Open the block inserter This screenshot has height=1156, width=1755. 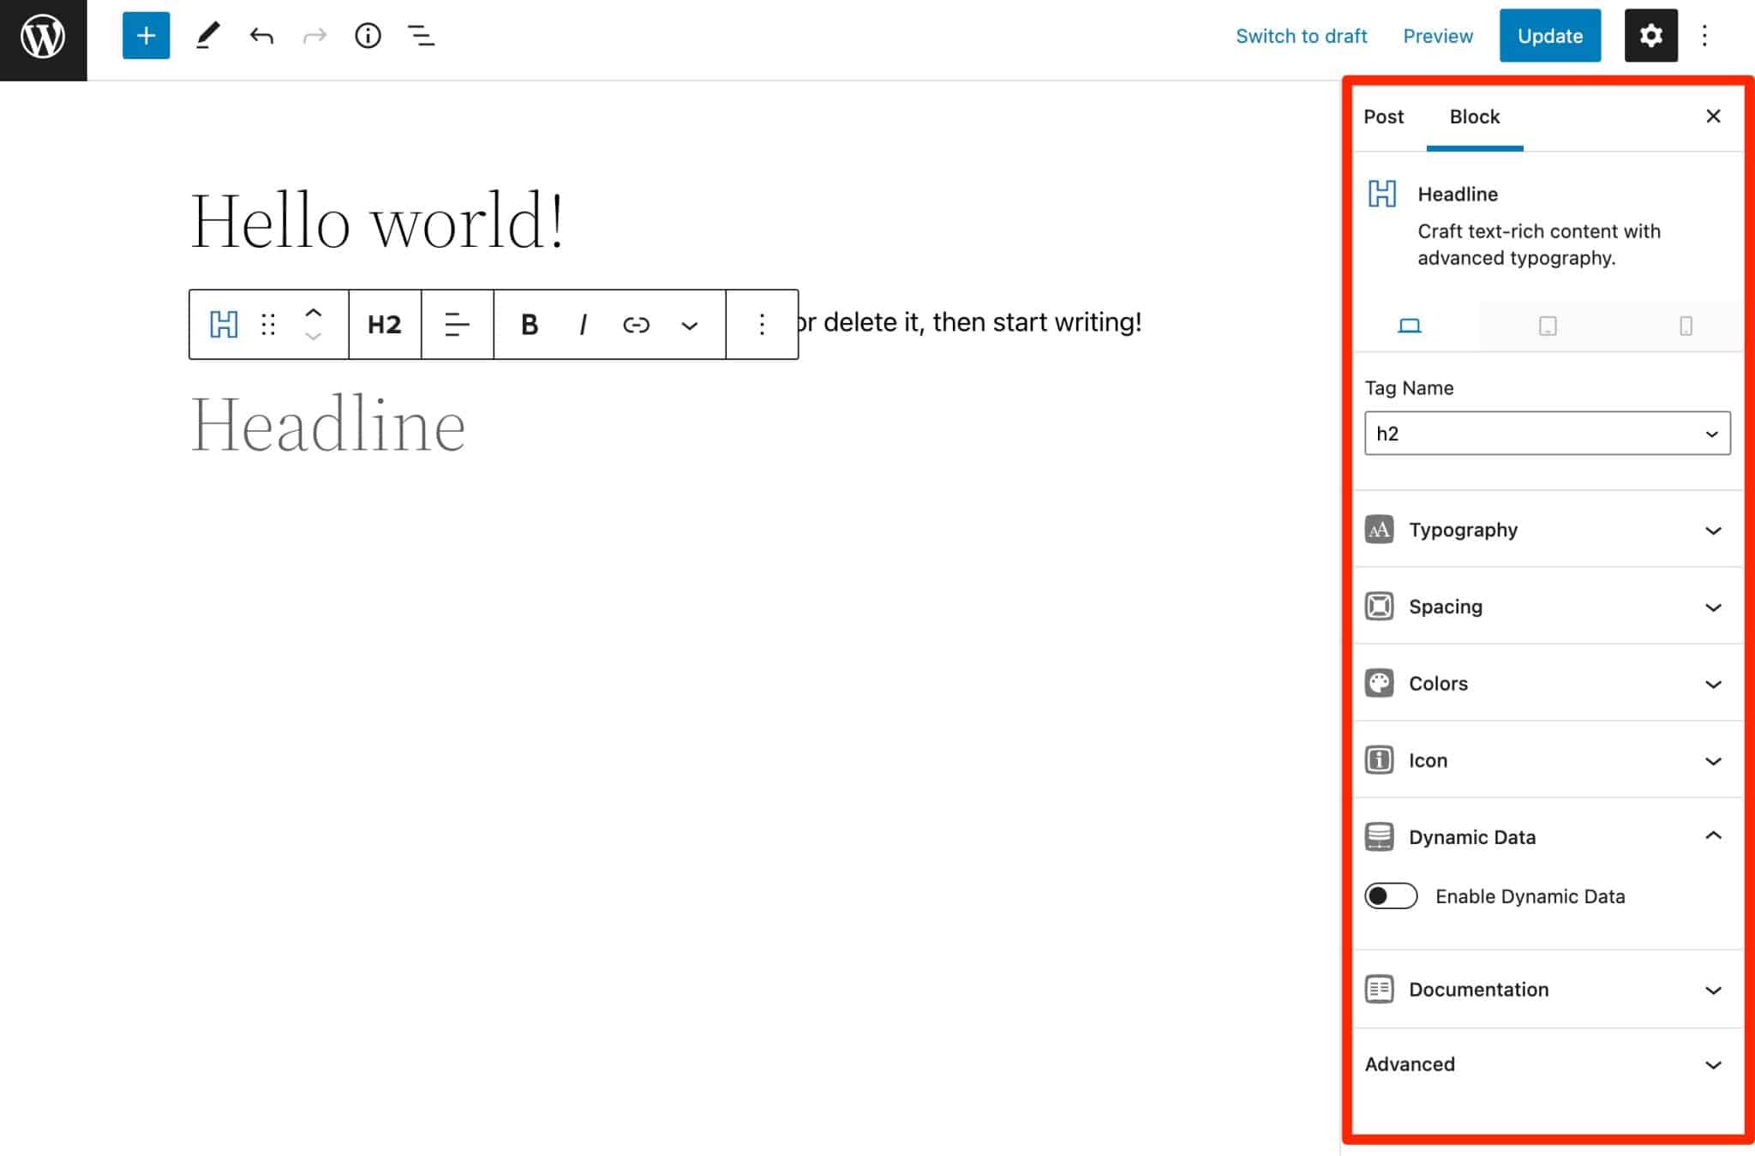(x=146, y=35)
